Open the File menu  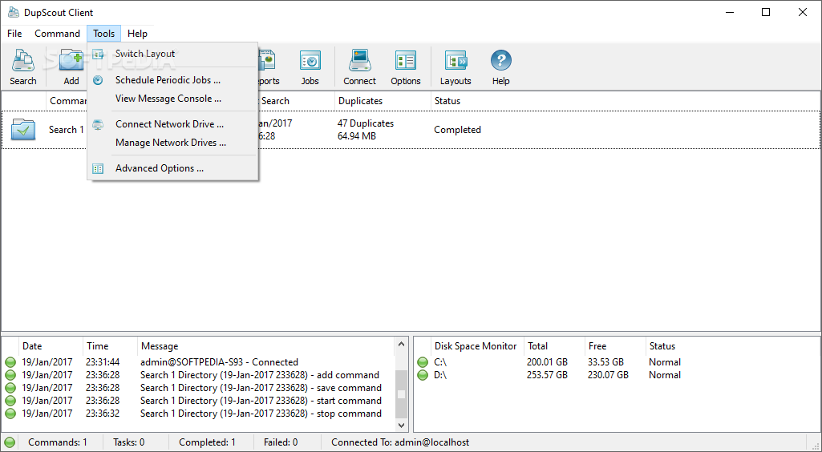click(x=14, y=34)
